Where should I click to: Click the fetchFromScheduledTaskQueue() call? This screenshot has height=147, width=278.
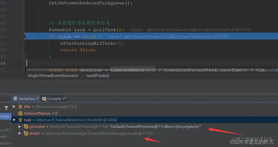pyautogui.click(x=89, y=3)
